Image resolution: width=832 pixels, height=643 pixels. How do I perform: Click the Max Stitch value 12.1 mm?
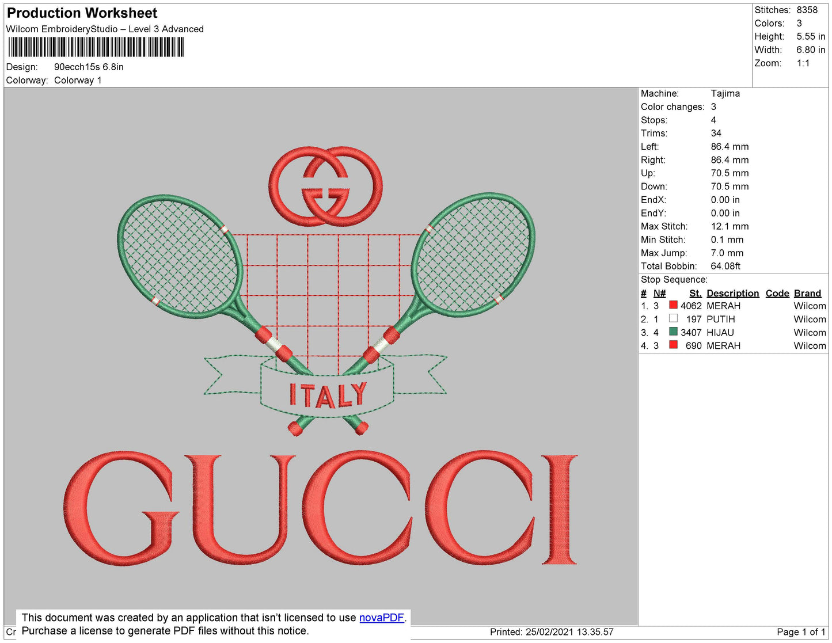point(730,226)
